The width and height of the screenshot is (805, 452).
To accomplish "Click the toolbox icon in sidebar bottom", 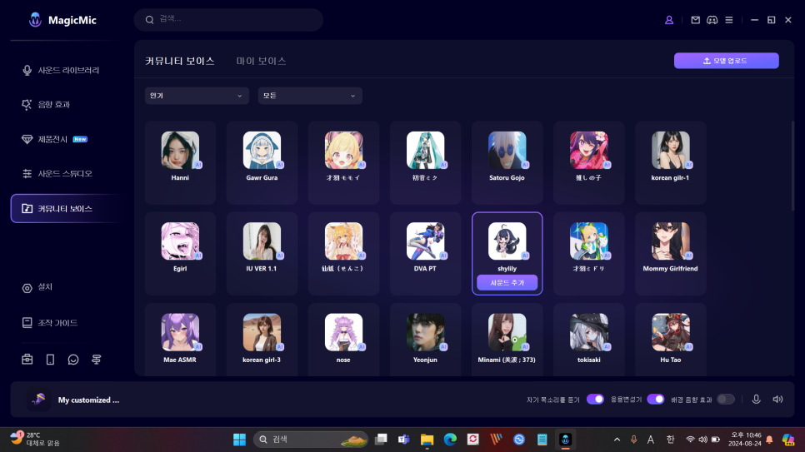I will pyautogui.click(x=27, y=359).
